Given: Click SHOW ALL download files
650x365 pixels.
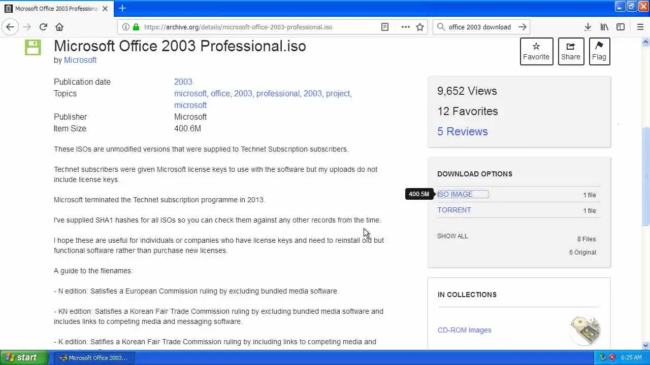Looking at the screenshot, I should coord(452,236).
